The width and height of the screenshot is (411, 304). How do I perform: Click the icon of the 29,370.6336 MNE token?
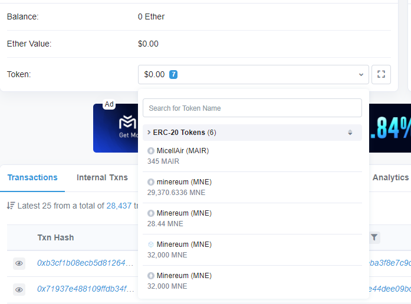[x=151, y=182]
